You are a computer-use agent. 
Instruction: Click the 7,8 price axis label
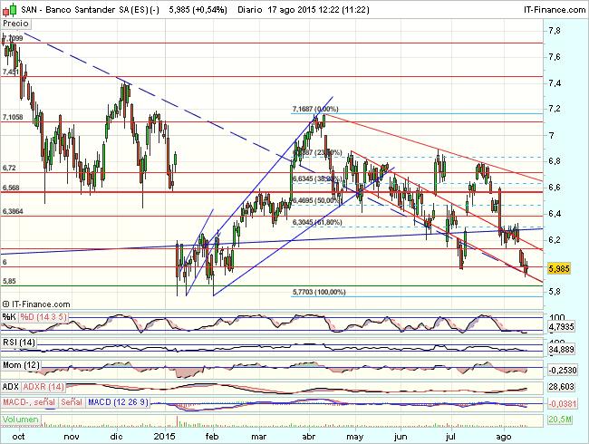pos(555,31)
